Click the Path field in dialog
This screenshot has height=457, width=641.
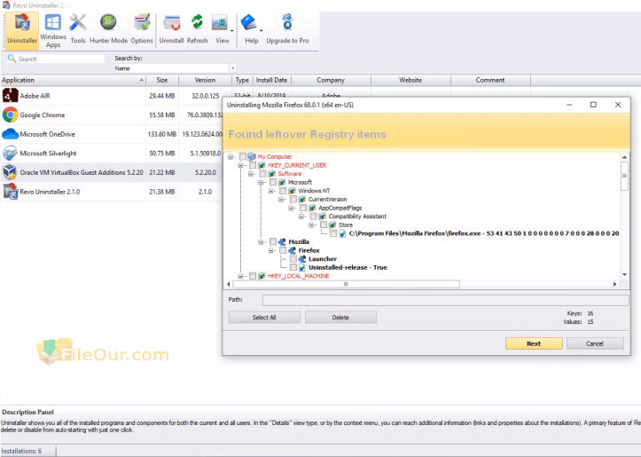445,300
